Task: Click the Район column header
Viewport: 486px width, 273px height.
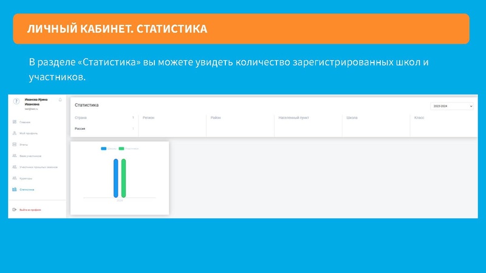Action: coord(216,118)
